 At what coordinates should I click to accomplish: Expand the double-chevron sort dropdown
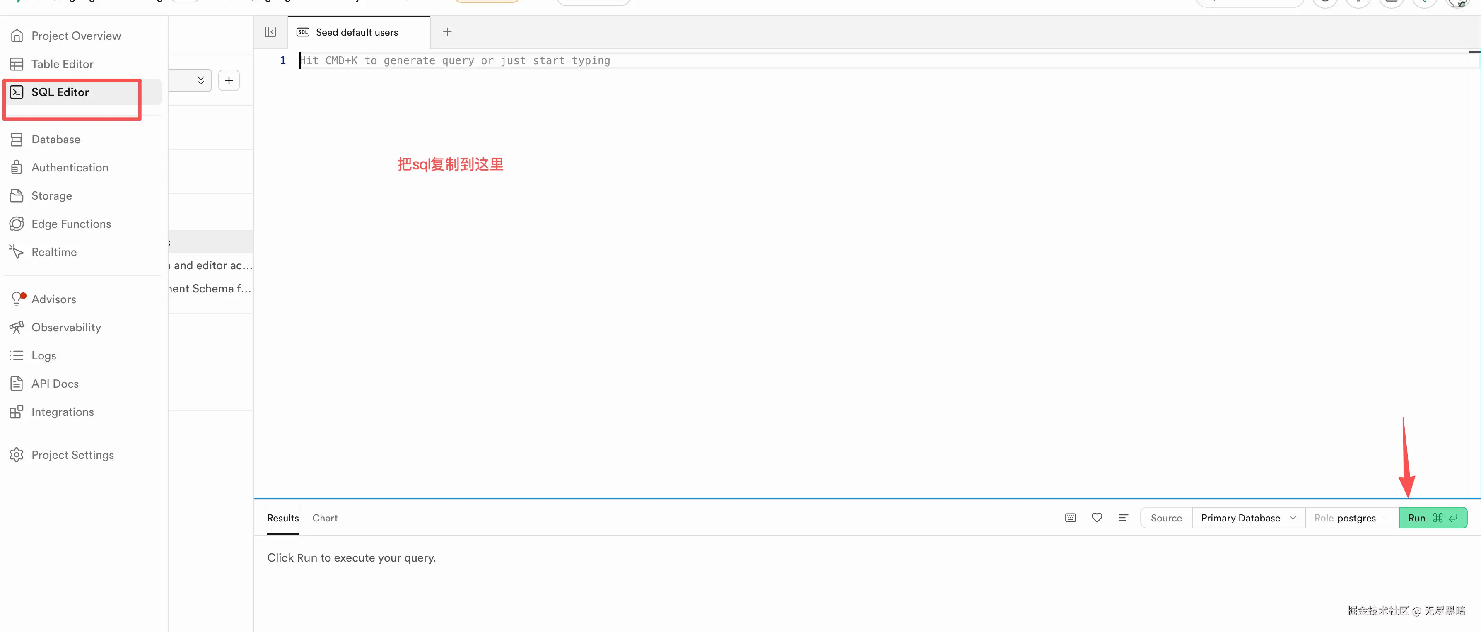[200, 80]
